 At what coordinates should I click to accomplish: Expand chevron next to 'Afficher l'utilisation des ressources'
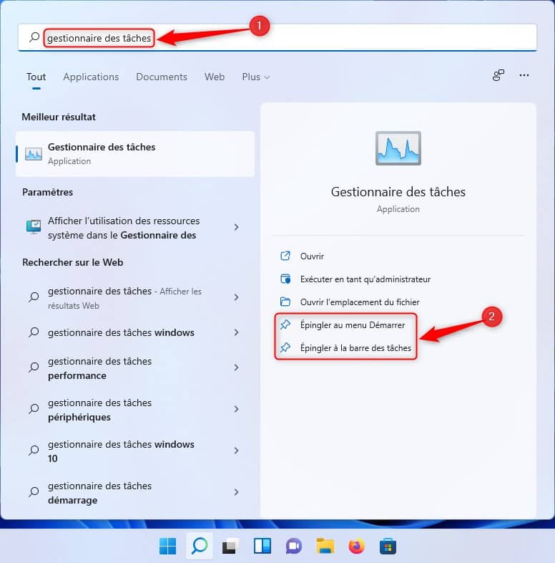coord(236,227)
